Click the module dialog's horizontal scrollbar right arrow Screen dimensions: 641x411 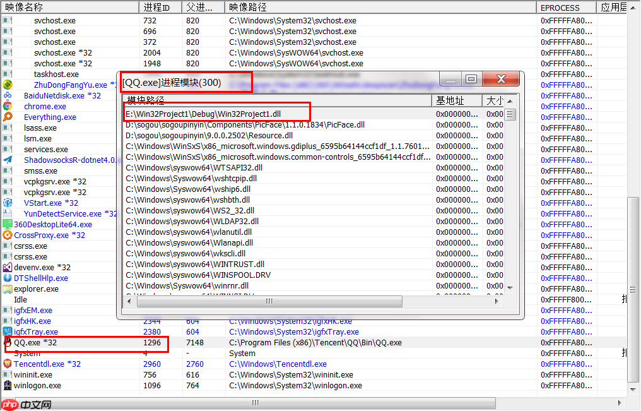pos(498,301)
